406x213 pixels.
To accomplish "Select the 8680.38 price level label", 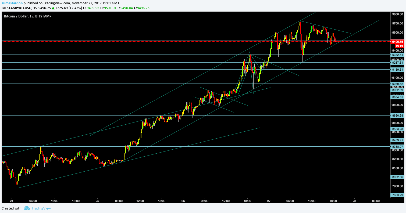I will click(x=397, y=115).
